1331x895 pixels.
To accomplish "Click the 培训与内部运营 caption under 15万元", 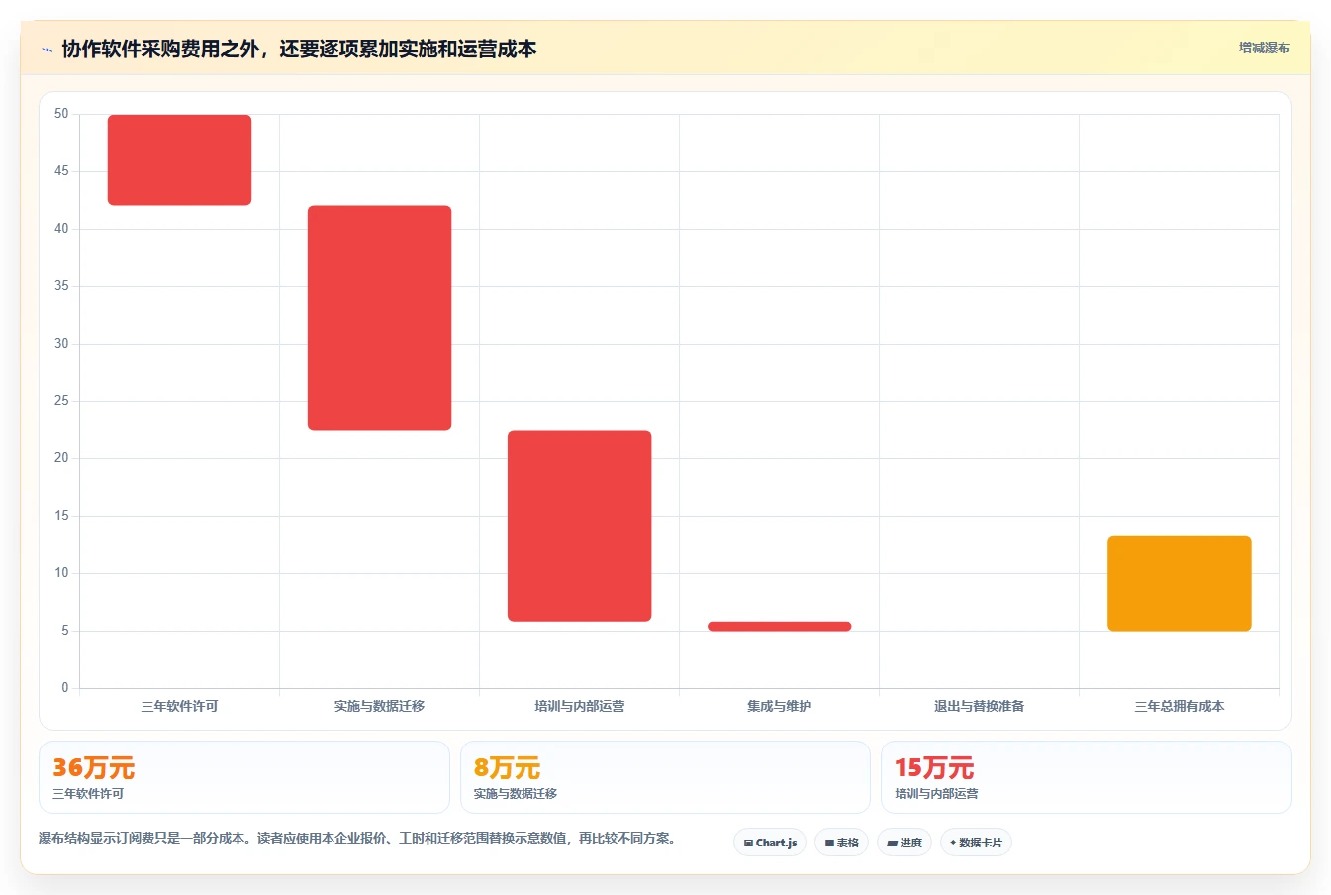I will [x=936, y=794].
